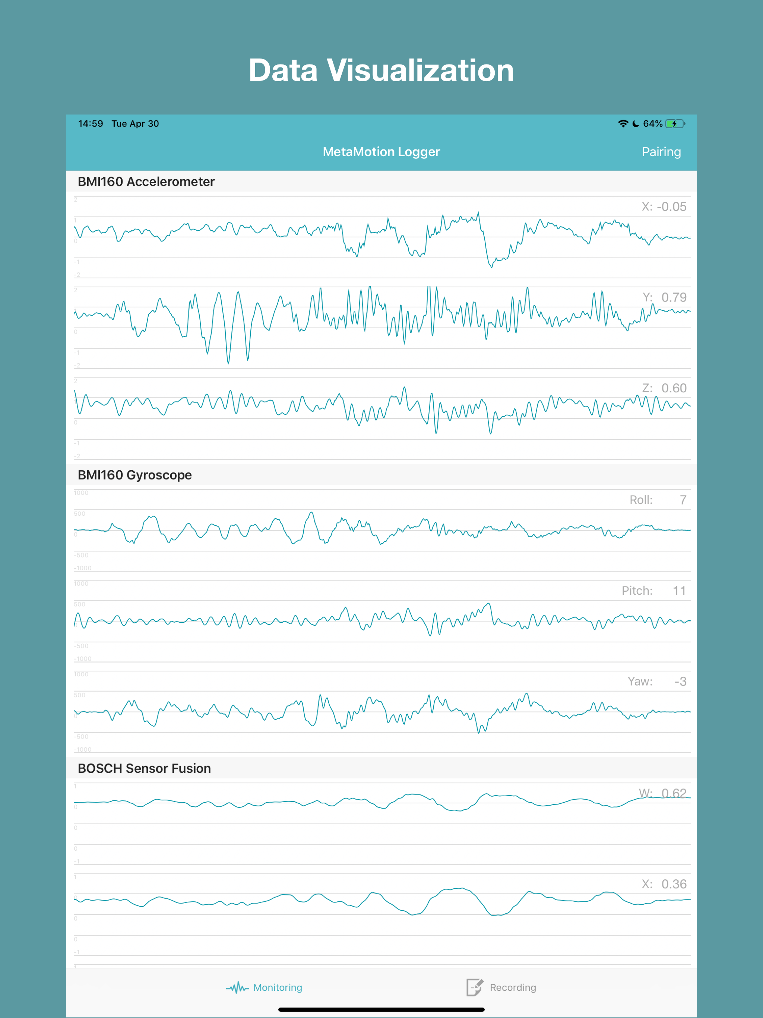Tap the accelerometer X: -0.05 reading
The image size is (763, 1018).
pyautogui.click(x=664, y=207)
